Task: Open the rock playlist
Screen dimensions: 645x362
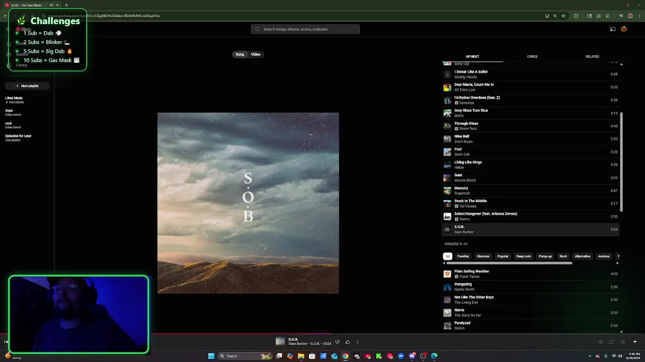Action: click(13, 125)
